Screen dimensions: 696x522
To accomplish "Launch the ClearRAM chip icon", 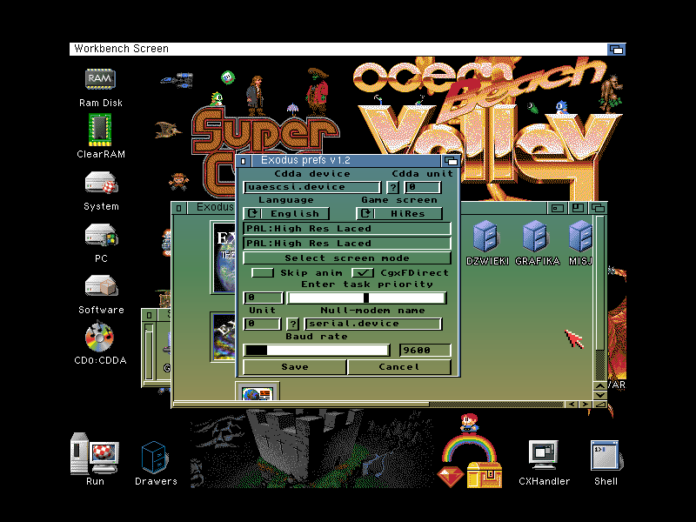I will coord(100,130).
